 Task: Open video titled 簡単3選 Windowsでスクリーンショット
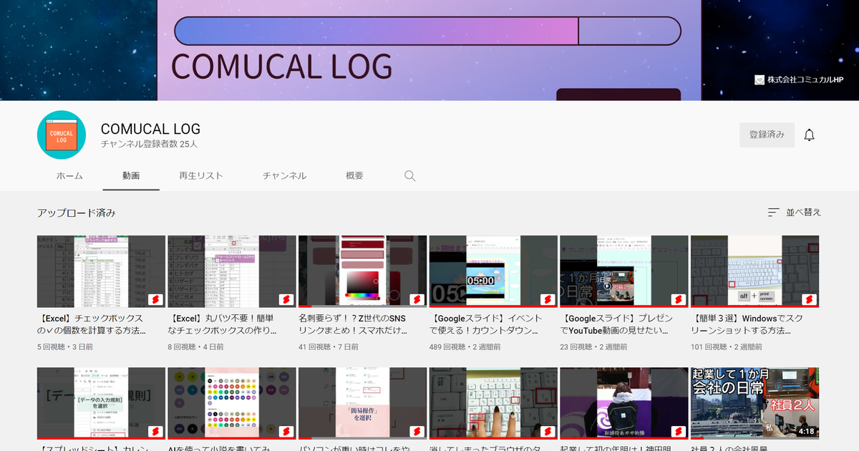point(748,324)
